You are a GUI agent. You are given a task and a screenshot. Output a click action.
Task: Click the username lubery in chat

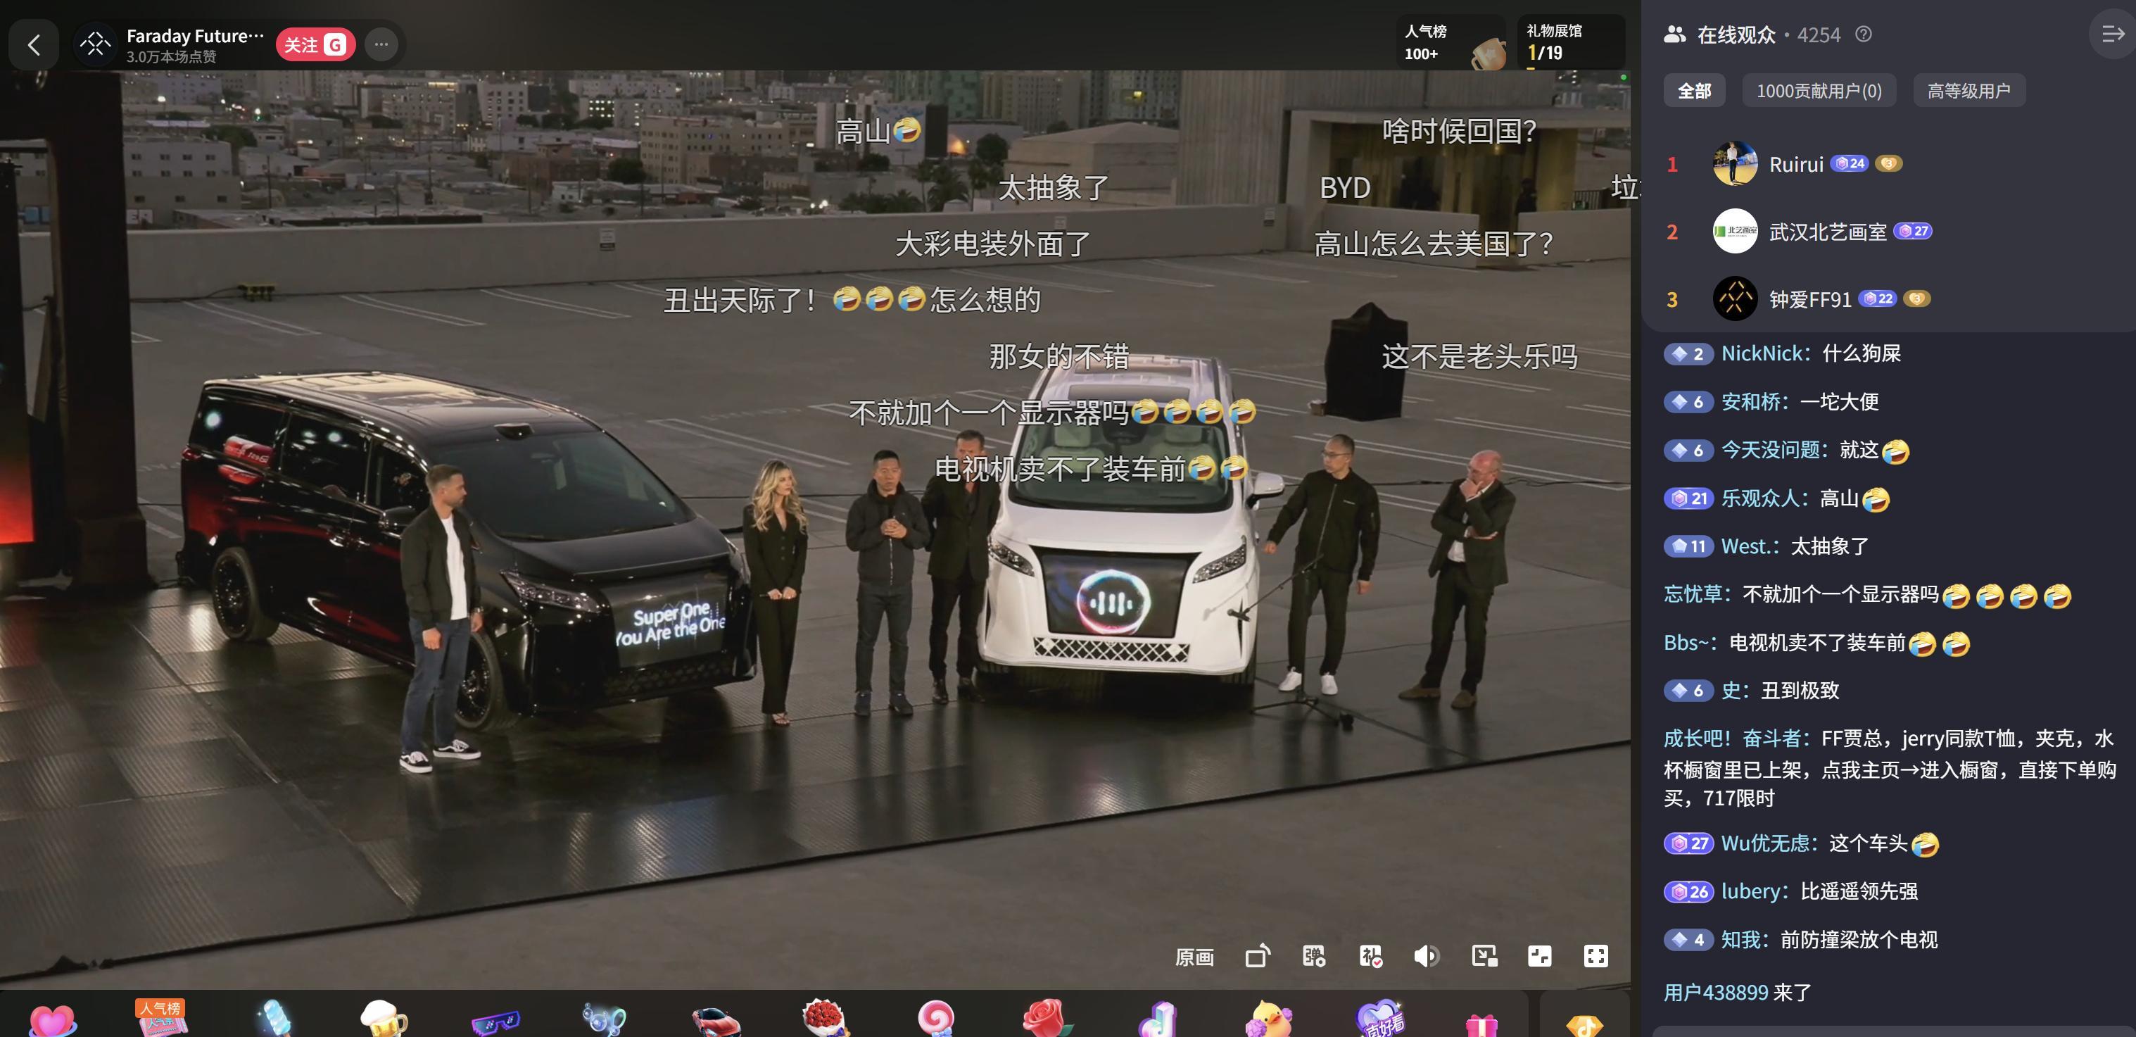1750,891
